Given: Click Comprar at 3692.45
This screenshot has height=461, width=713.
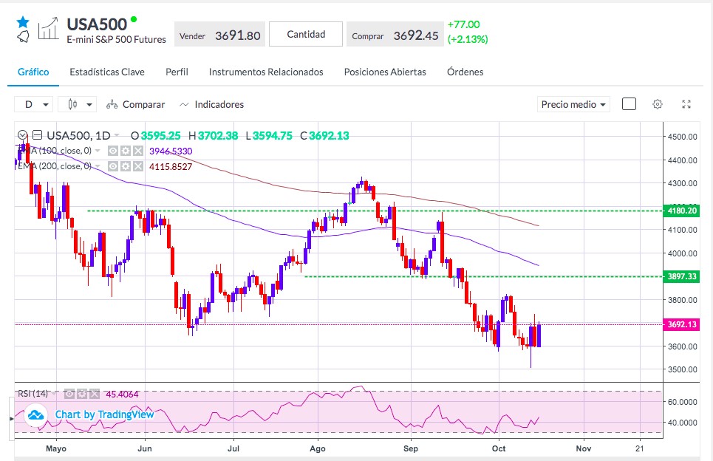Looking at the screenshot, I should tap(395, 35).
